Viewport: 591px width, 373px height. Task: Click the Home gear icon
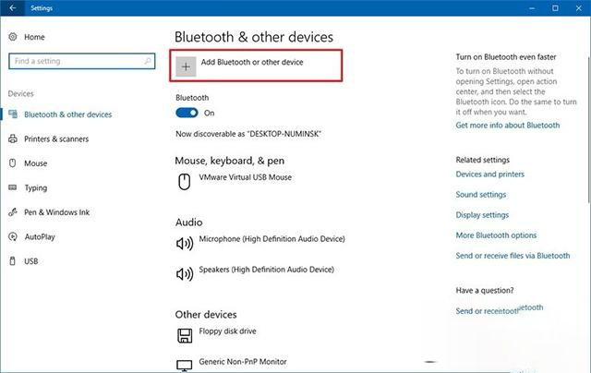(x=13, y=37)
